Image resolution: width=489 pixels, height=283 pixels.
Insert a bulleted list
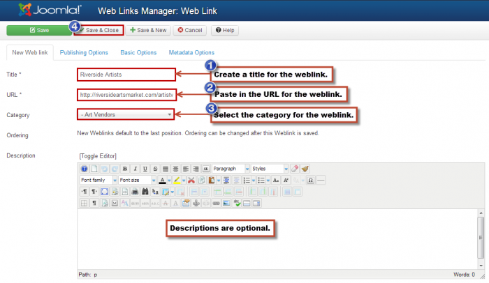point(261,180)
